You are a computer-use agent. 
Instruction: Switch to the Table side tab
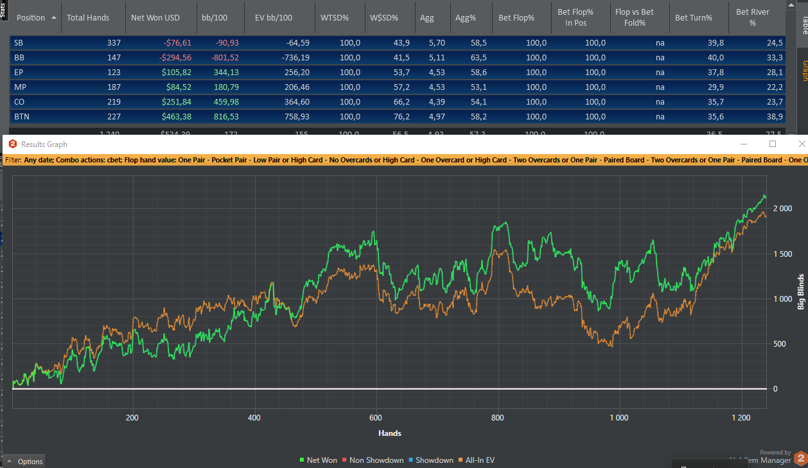803,26
